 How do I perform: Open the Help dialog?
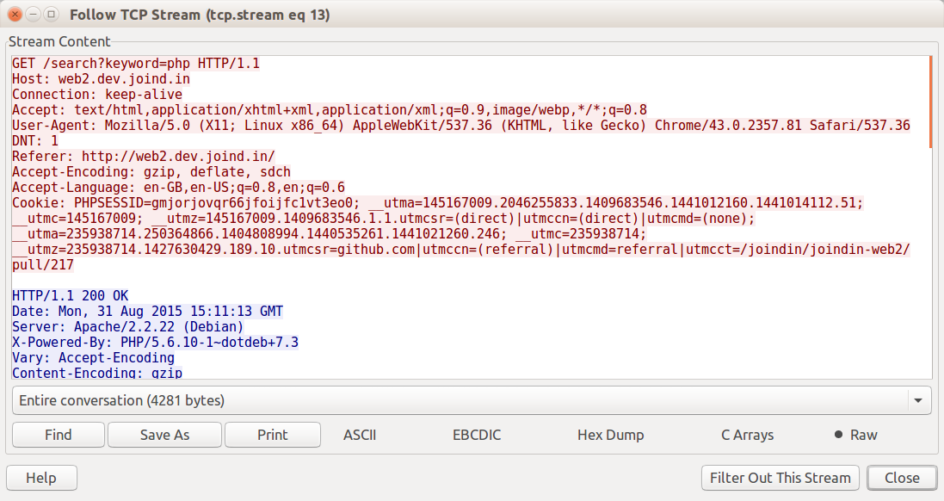pos(41,478)
